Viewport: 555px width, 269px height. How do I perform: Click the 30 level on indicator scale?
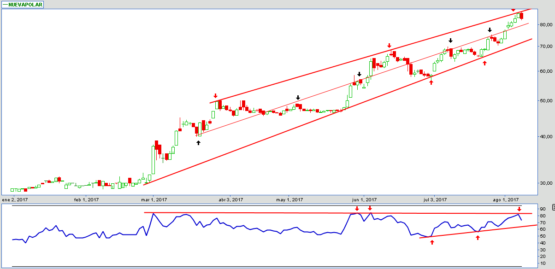(543, 250)
